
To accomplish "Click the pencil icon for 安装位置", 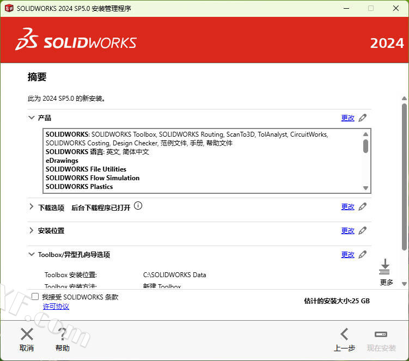I will (363, 230).
